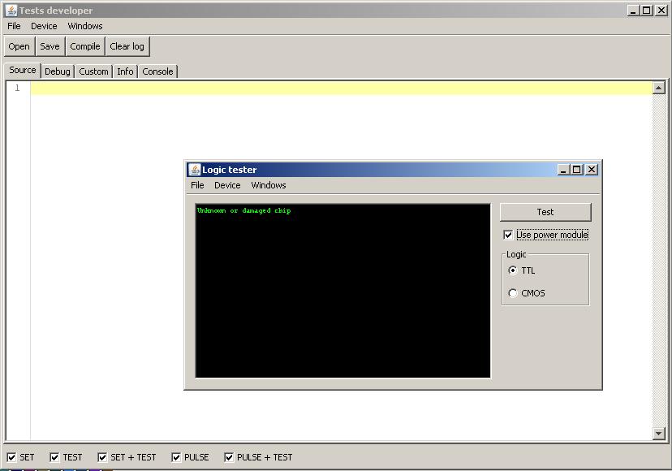Open the Device menu in Logic tester
The height and width of the screenshot is (471, 672).
pos(227,185)
